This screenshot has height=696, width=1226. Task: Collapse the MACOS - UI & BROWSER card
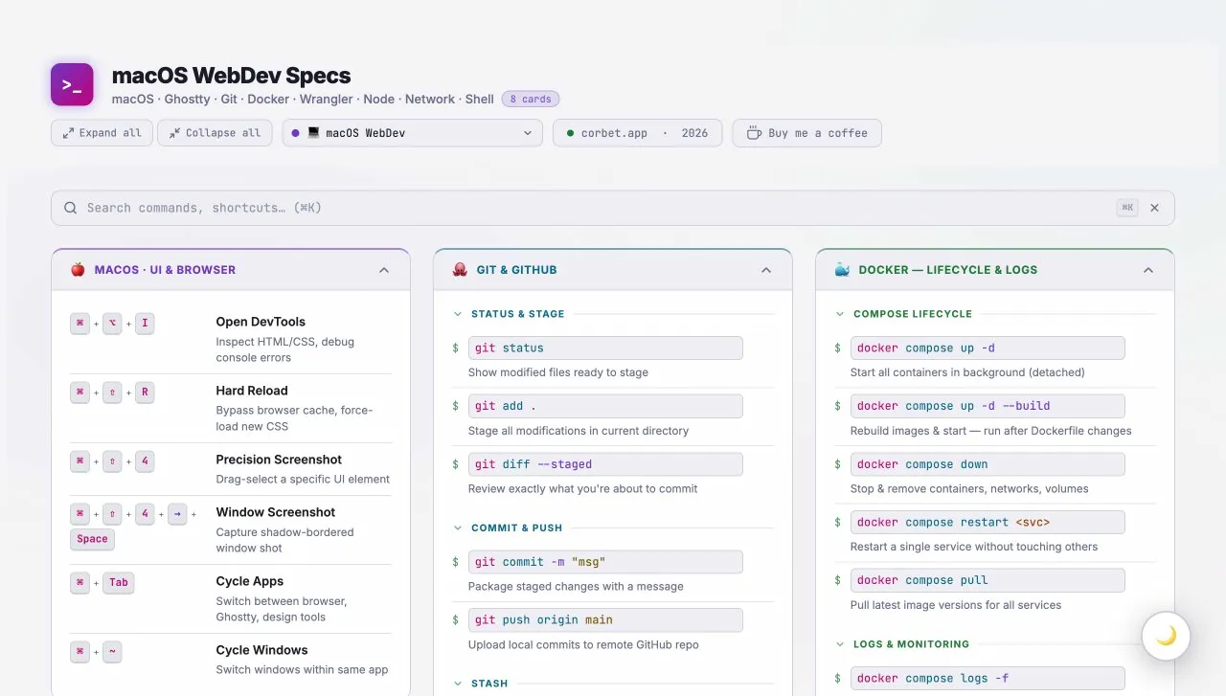(x=385, y=269)
